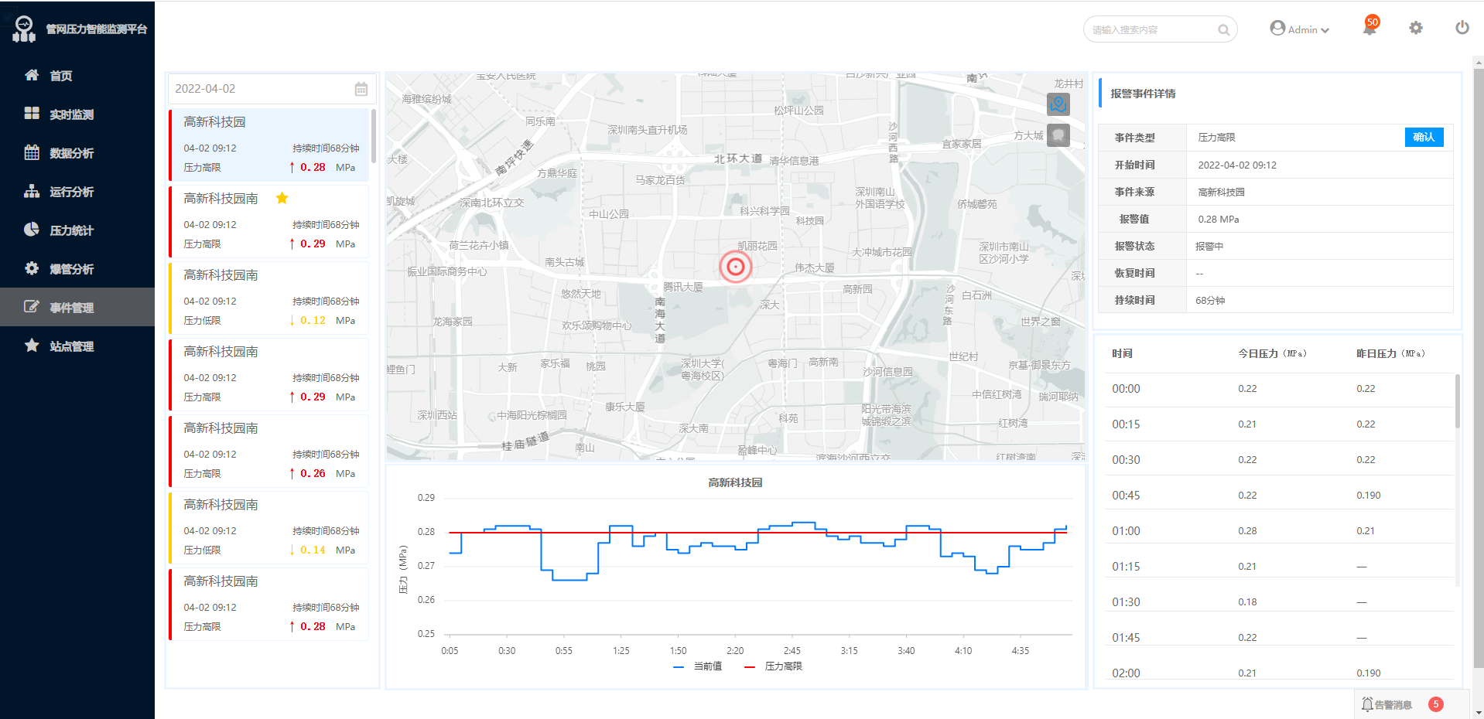Select 高新科技园南 0.14 MPa low event
Image resolution: width=1484 pixels, height=719 pixels.
click(269, 527)
